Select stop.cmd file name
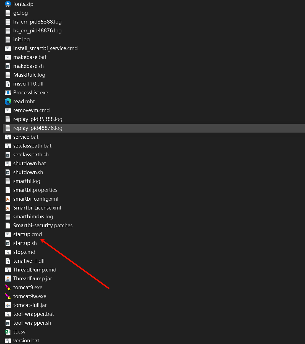The height and width of the screenshot is (344, 305). (24, 252)
